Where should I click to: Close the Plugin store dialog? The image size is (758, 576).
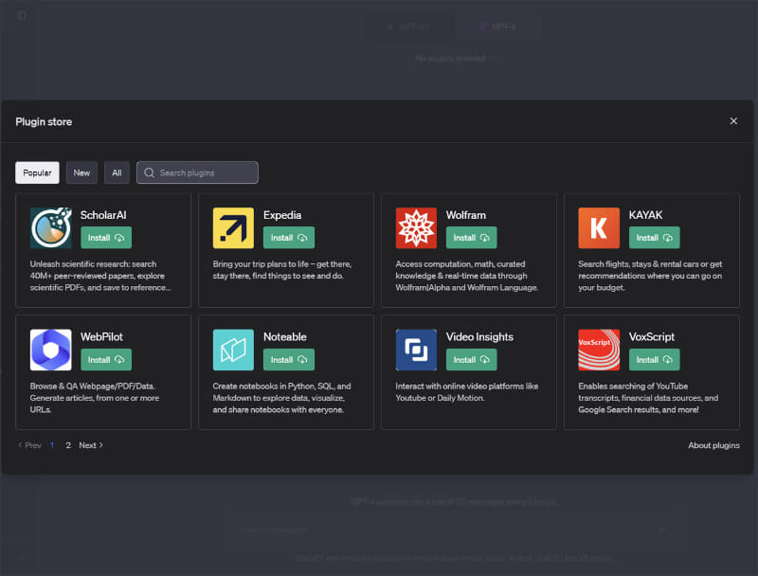tap(733, 121)
